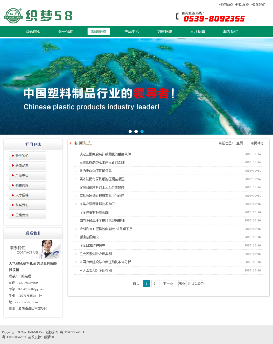Click 网站地图 link at top right
This screenshot has height=344, width=273.
point(242,5)
